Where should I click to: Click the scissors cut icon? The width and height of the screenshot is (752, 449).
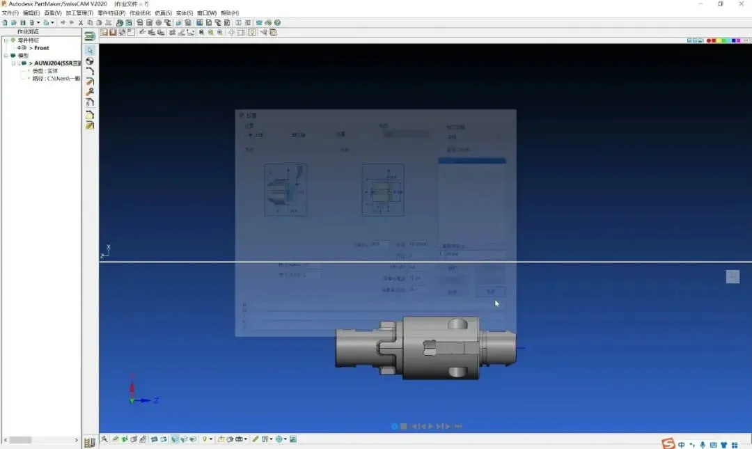[81, 22]
